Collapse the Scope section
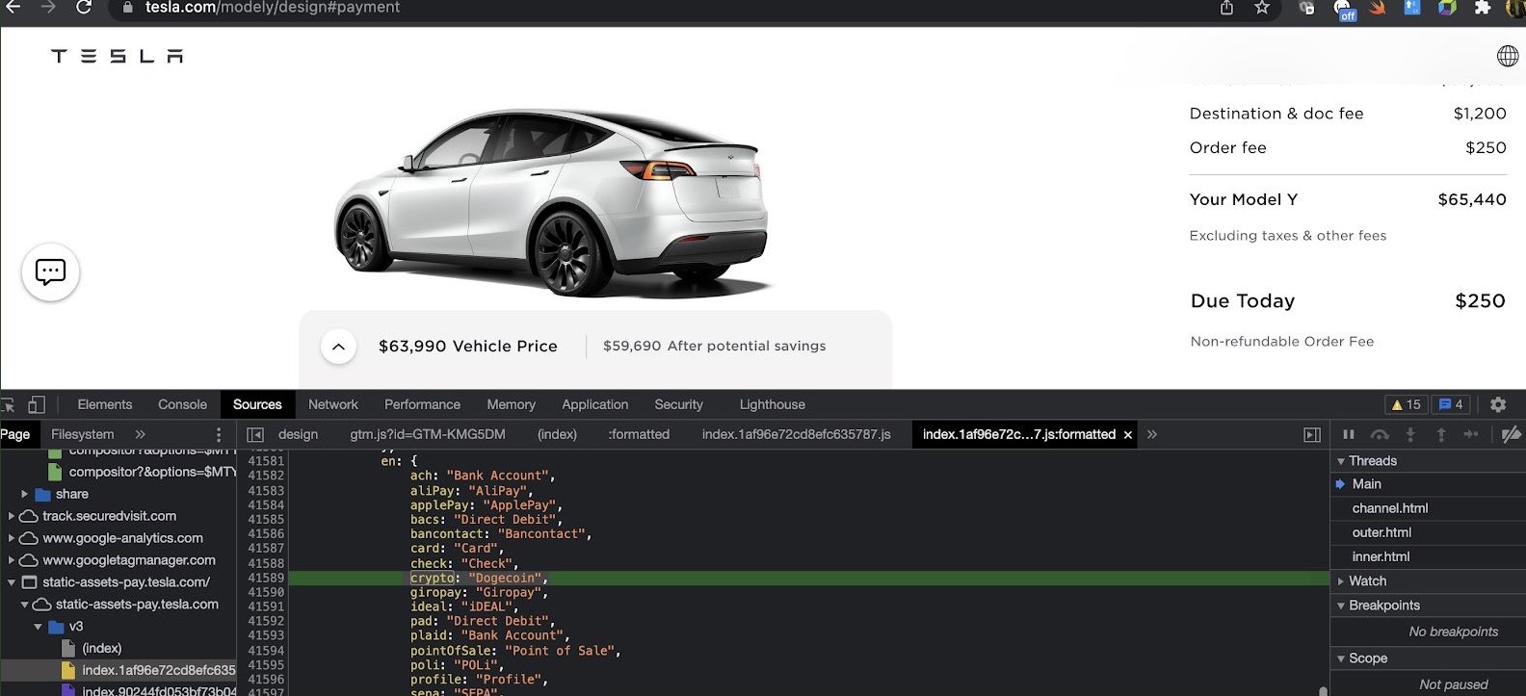 1341,658
